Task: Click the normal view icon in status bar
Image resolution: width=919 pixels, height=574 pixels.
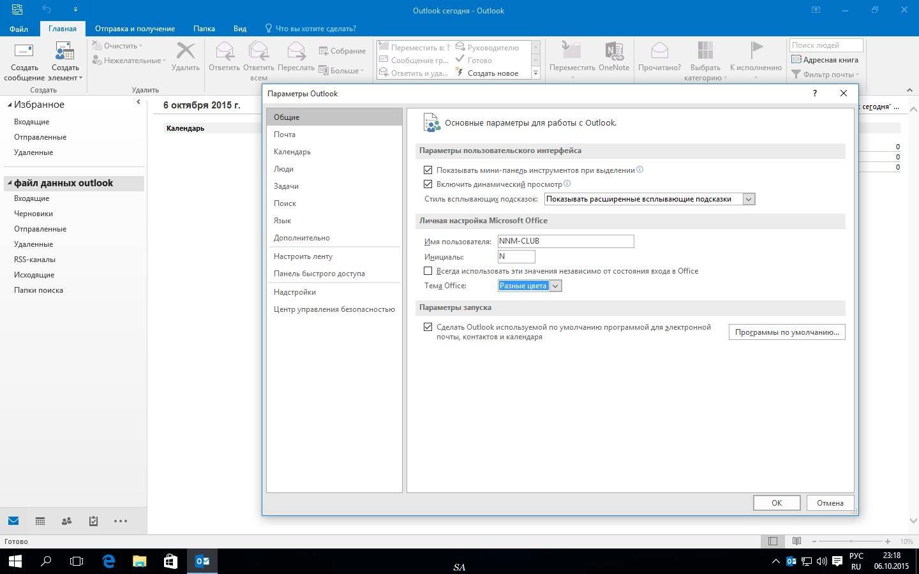Action: pos(773,541)
